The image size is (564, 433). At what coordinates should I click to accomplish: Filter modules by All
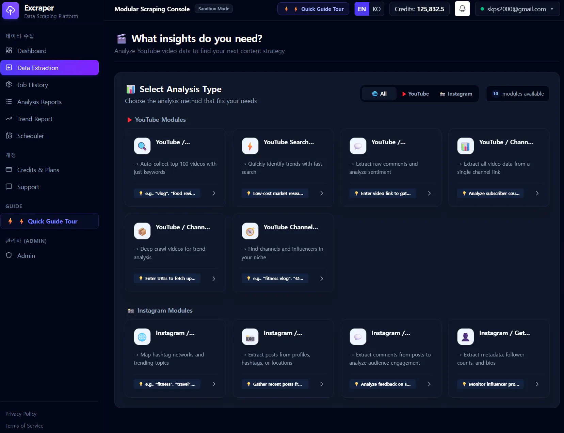coord(380,94)
